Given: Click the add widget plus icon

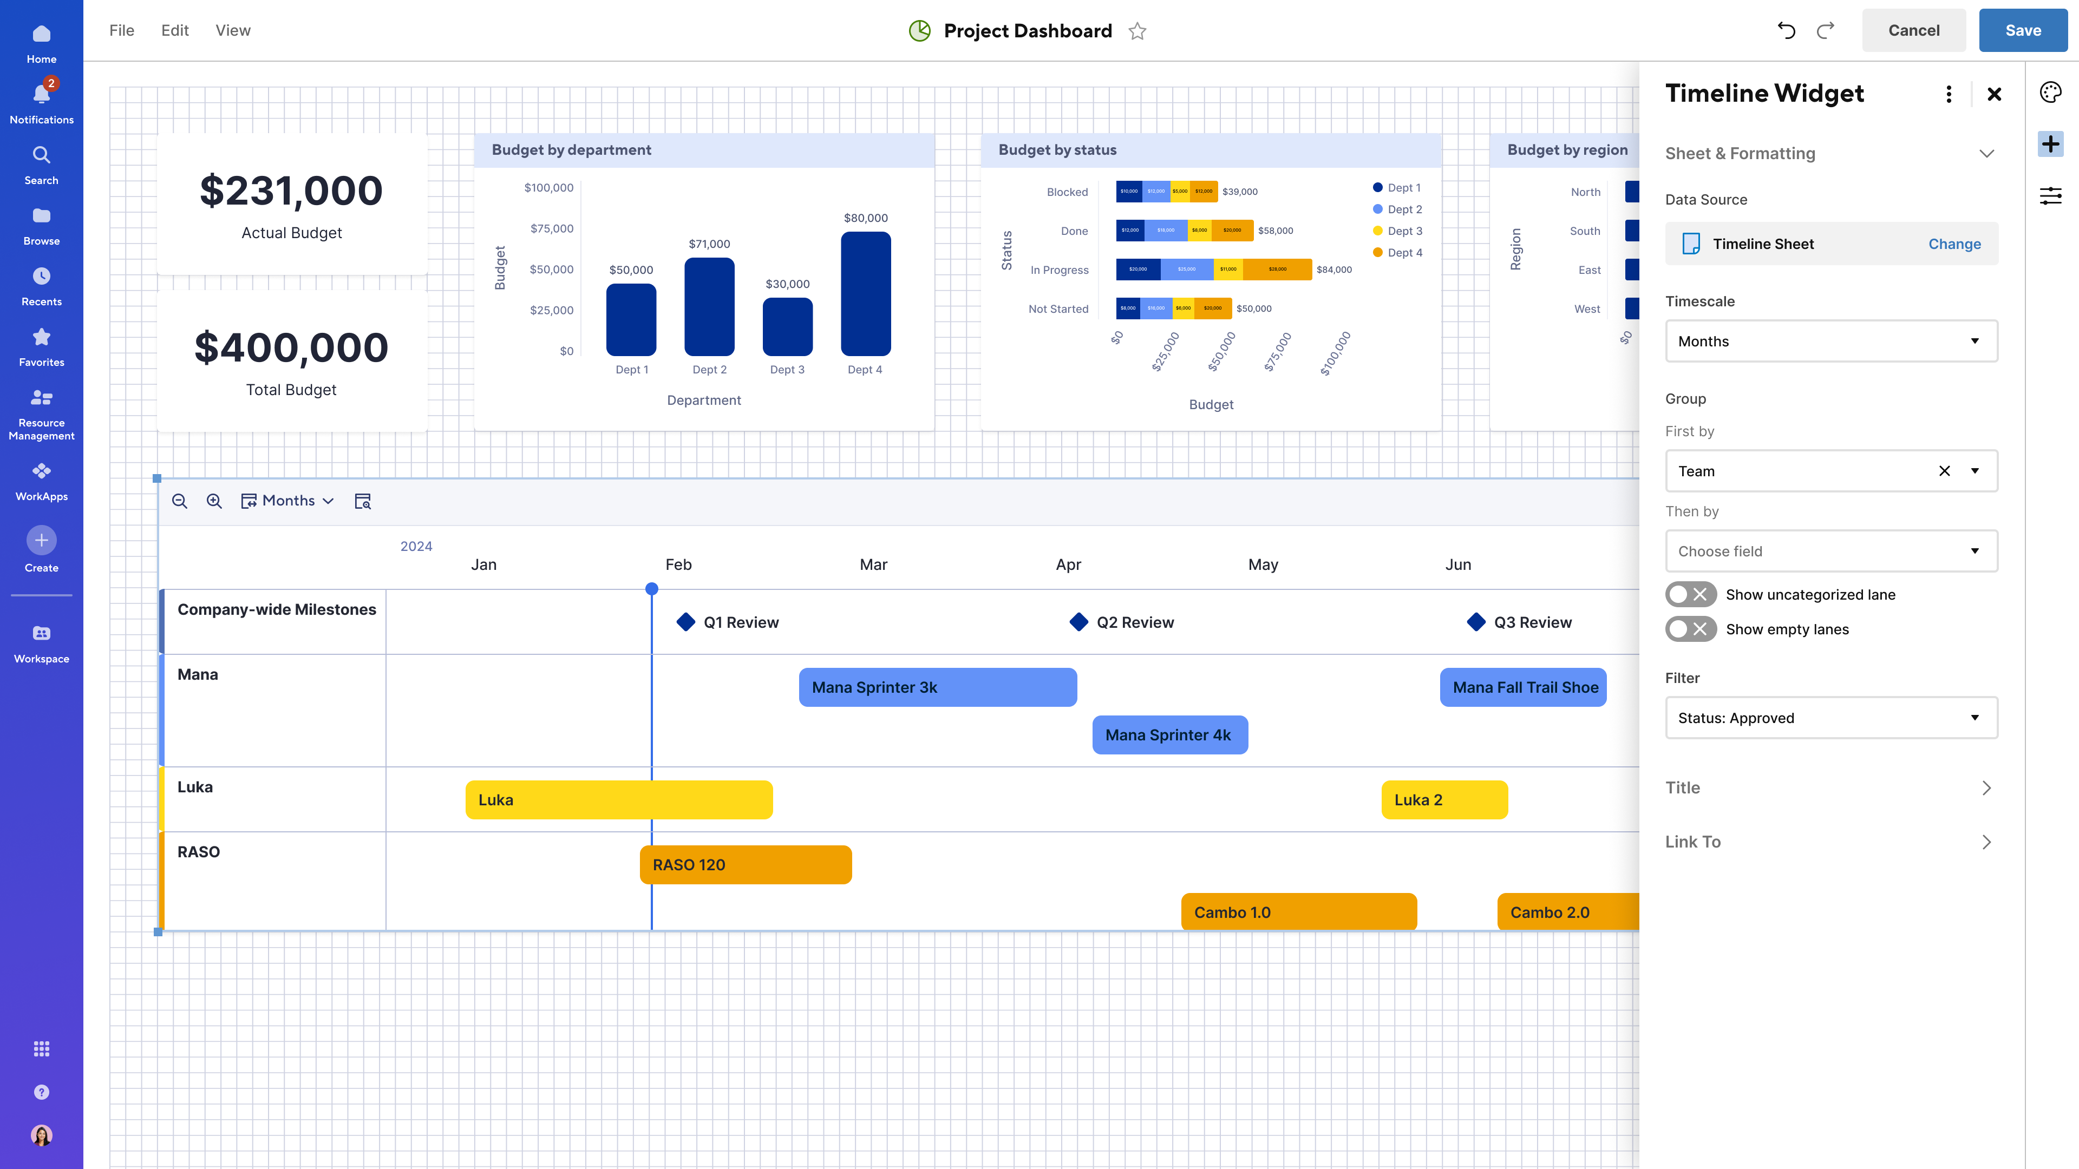Looking at the screenshot, I should pyautogui.click(x=2051, y=143).
